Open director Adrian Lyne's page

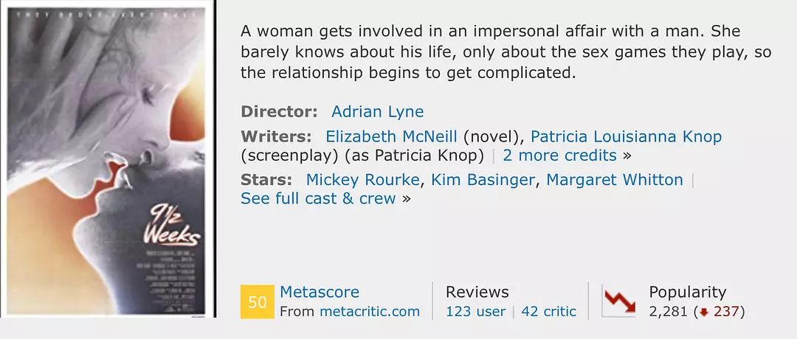[377, 111]
